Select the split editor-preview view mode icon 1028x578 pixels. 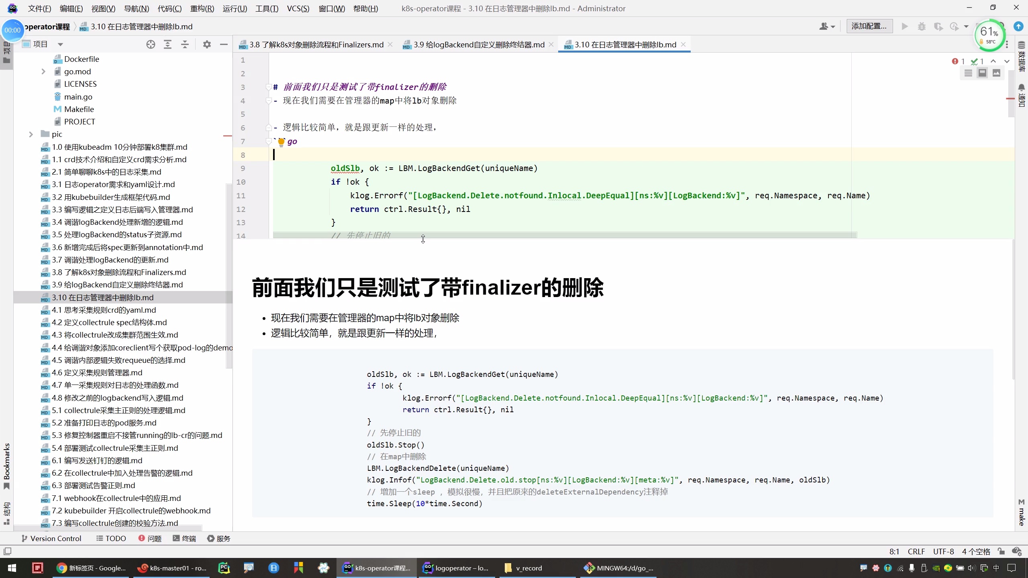point(982,73)
